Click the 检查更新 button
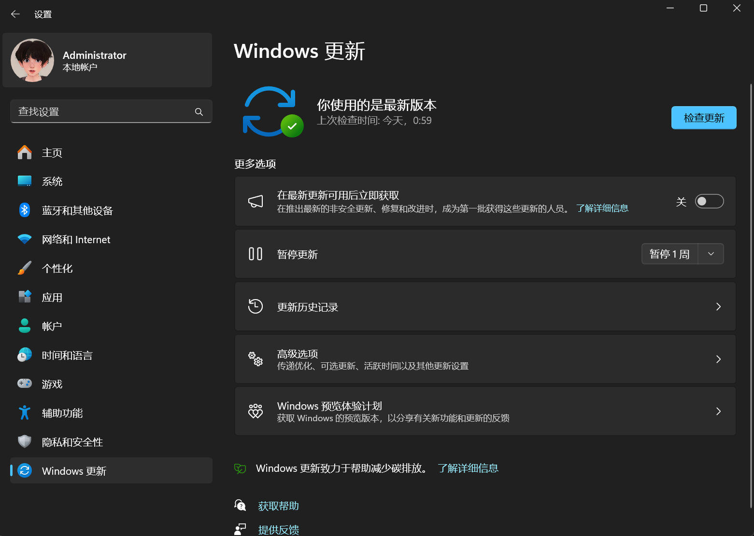 [704, 118]
